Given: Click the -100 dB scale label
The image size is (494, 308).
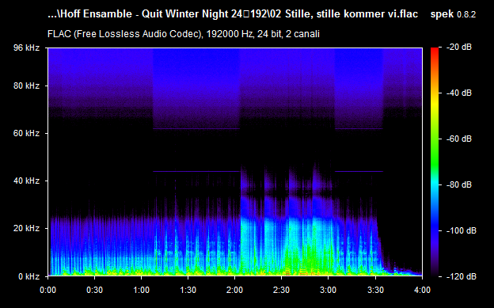Looking at the screenshot, I should (461, 230).
